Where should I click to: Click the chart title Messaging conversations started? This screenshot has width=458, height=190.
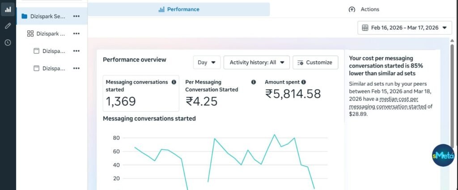click(x=149, y=119)
